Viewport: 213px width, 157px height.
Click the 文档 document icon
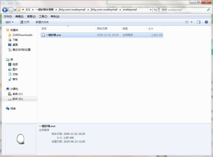point(10,74)
